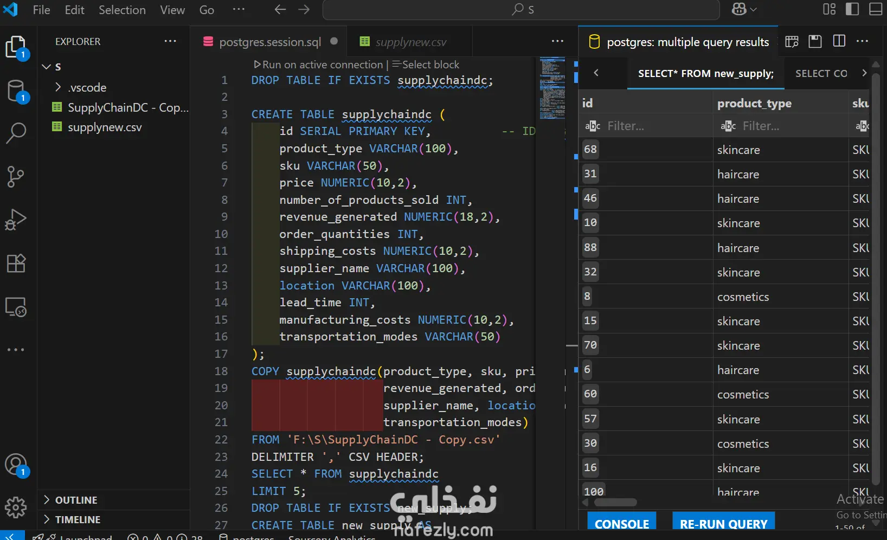
Task: Open the CONSOLE button in results panel
Action: point(621,523)
